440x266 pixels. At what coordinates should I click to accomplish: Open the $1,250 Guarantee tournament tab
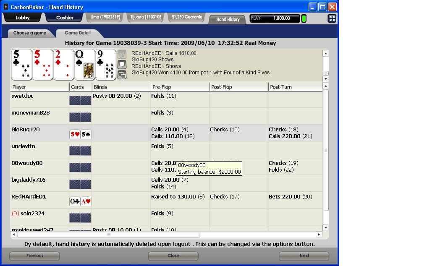click(x=187, y=17)
